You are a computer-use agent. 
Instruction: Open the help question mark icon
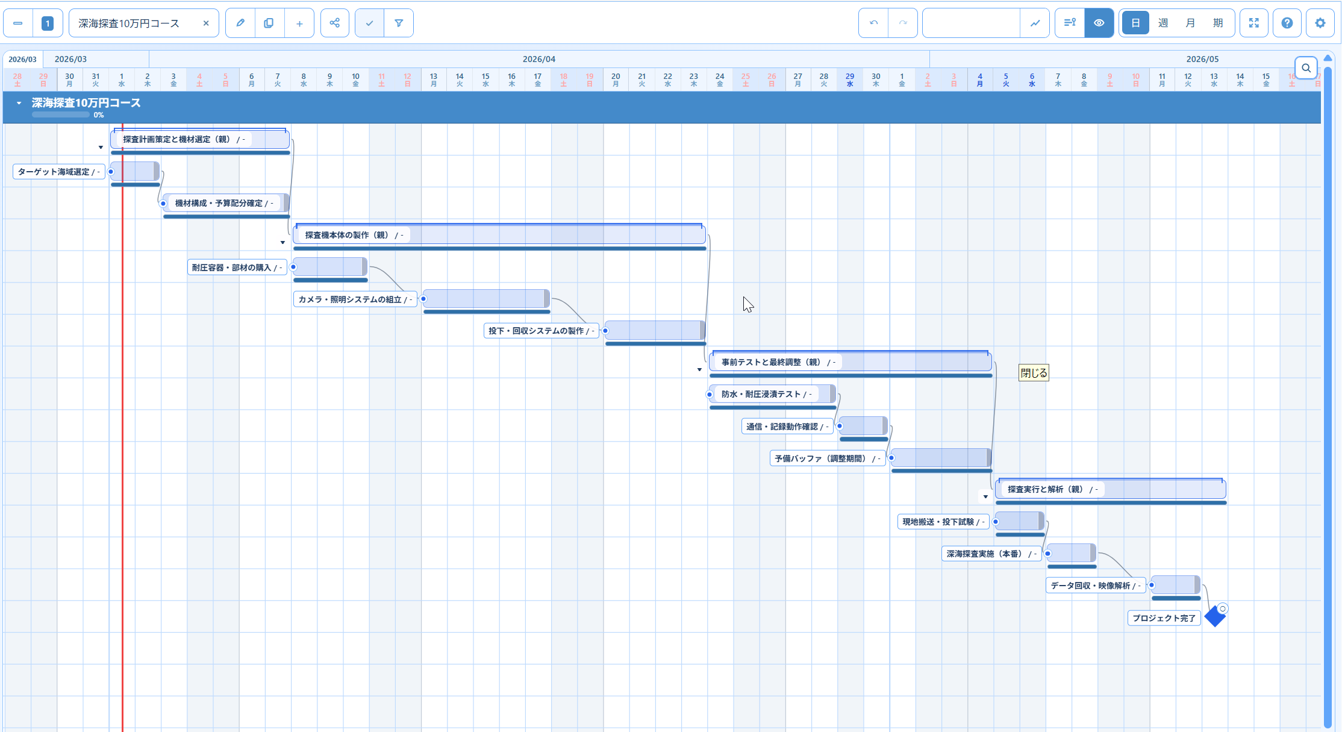1287,23
